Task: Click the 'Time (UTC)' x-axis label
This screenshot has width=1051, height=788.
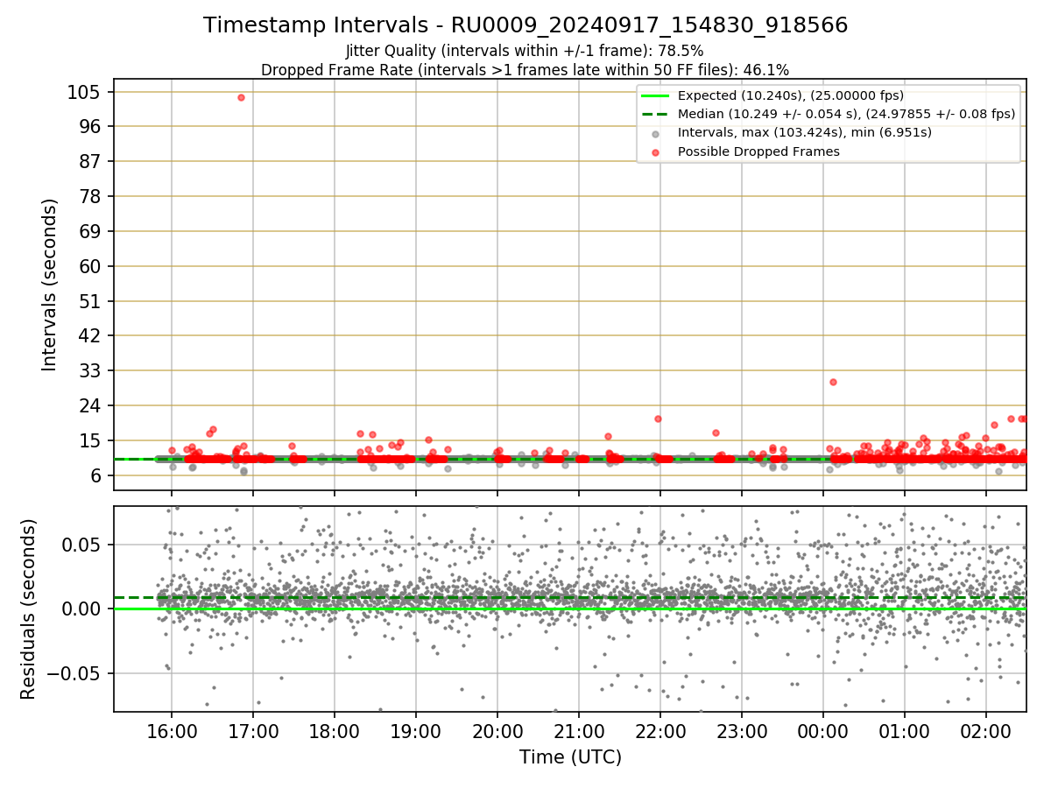Action: coord(570,756)
